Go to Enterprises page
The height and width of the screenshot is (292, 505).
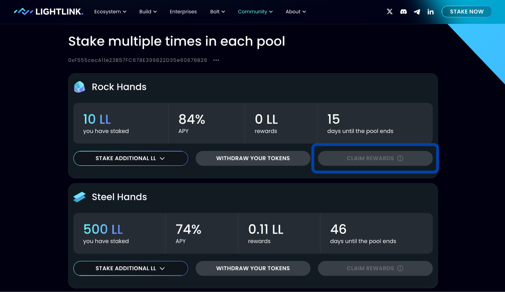183,12
